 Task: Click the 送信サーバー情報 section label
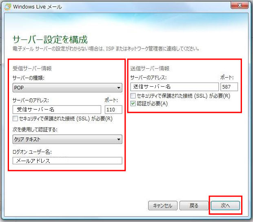click(x=150, y=68)
